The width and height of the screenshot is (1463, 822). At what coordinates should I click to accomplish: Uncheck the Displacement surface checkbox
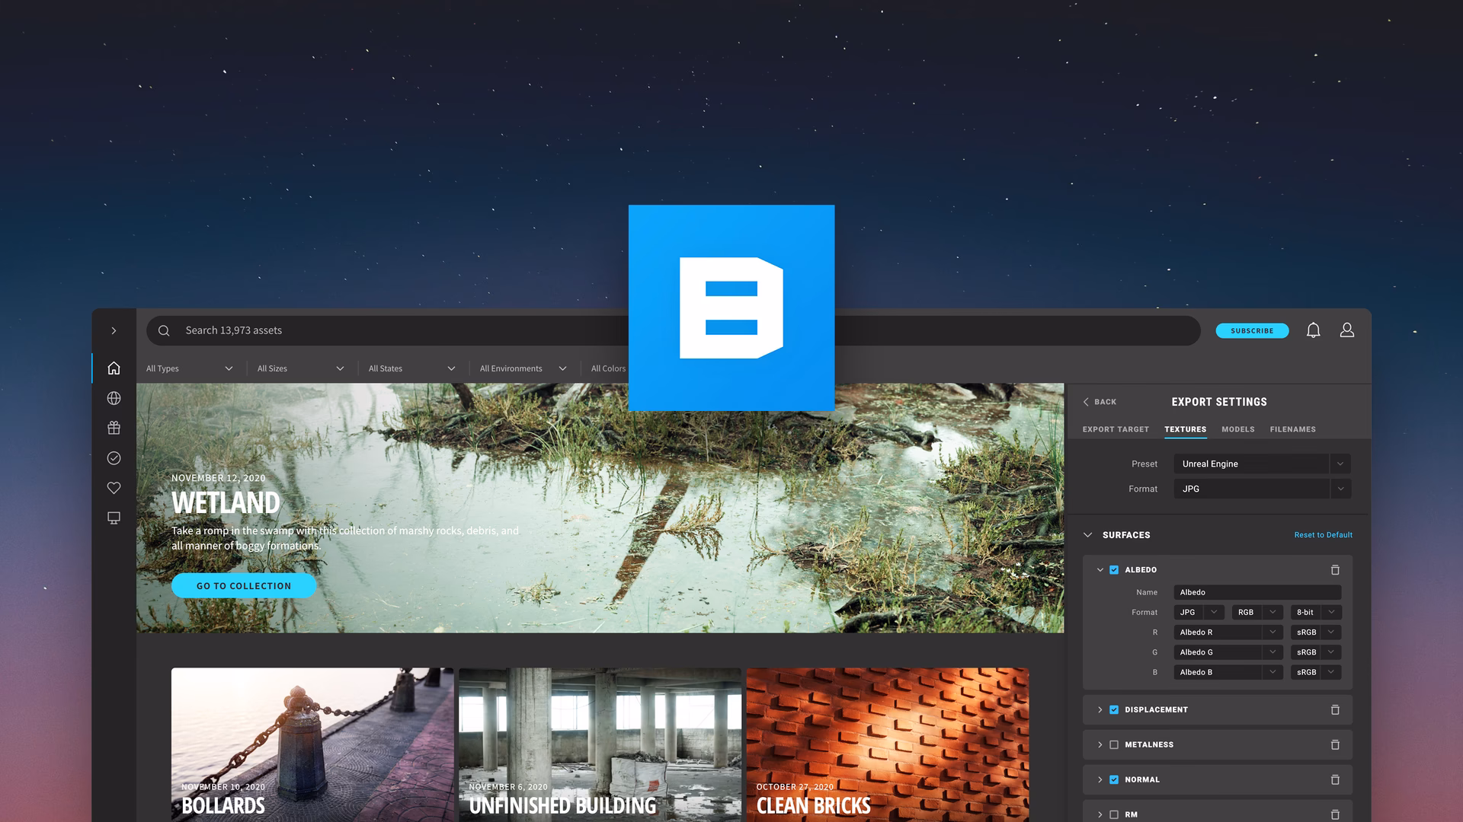coord(1114,710)
